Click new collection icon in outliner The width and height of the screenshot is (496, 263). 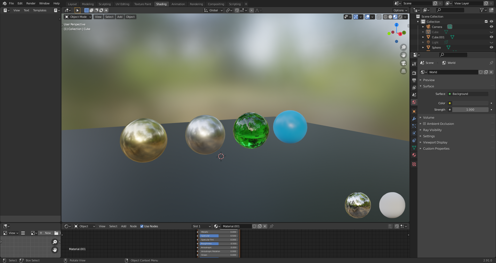[x=491, y=10]
